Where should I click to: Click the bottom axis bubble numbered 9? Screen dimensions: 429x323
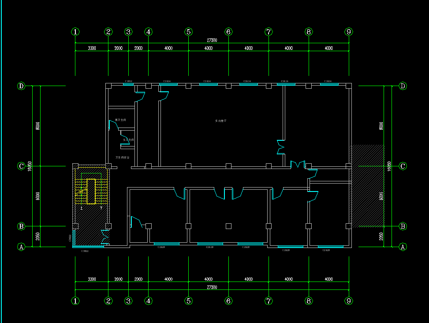click(x=349, y=301)
